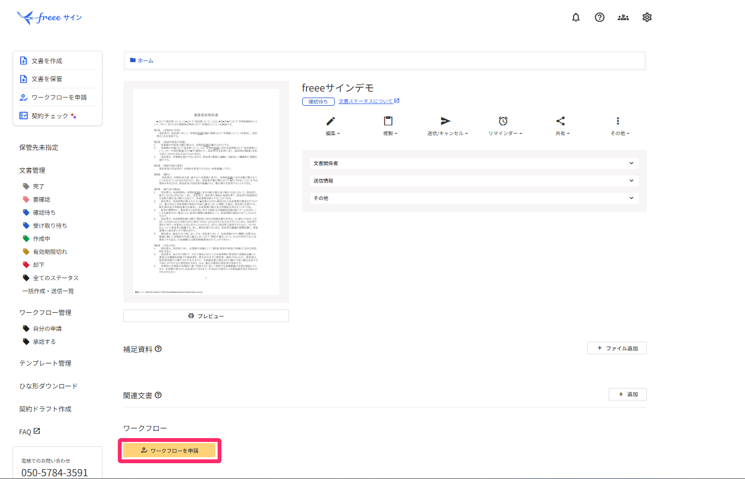The image size is (745, 479).
Task: Open the settings gear icon
Action: pos(647,17)
